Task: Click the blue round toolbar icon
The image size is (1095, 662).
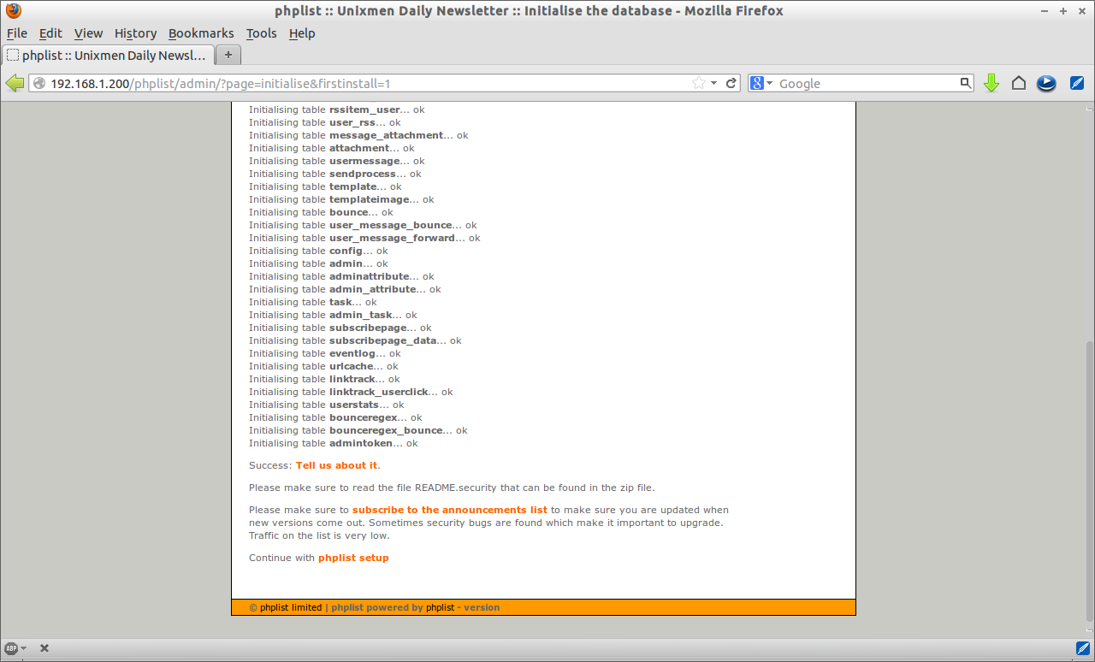Action: point(1046,83)
